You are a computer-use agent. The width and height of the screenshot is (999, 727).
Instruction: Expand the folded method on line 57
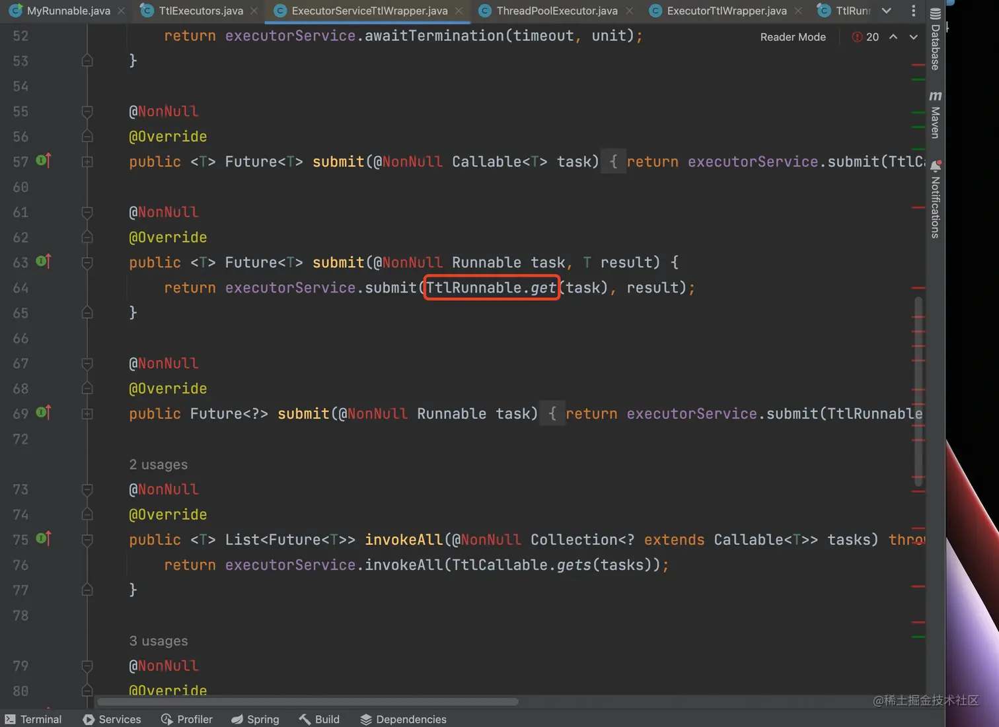click(87, 162)
